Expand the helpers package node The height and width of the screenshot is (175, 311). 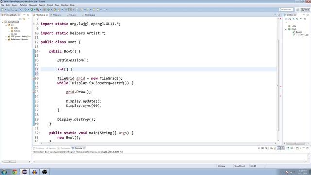[9, 31]
